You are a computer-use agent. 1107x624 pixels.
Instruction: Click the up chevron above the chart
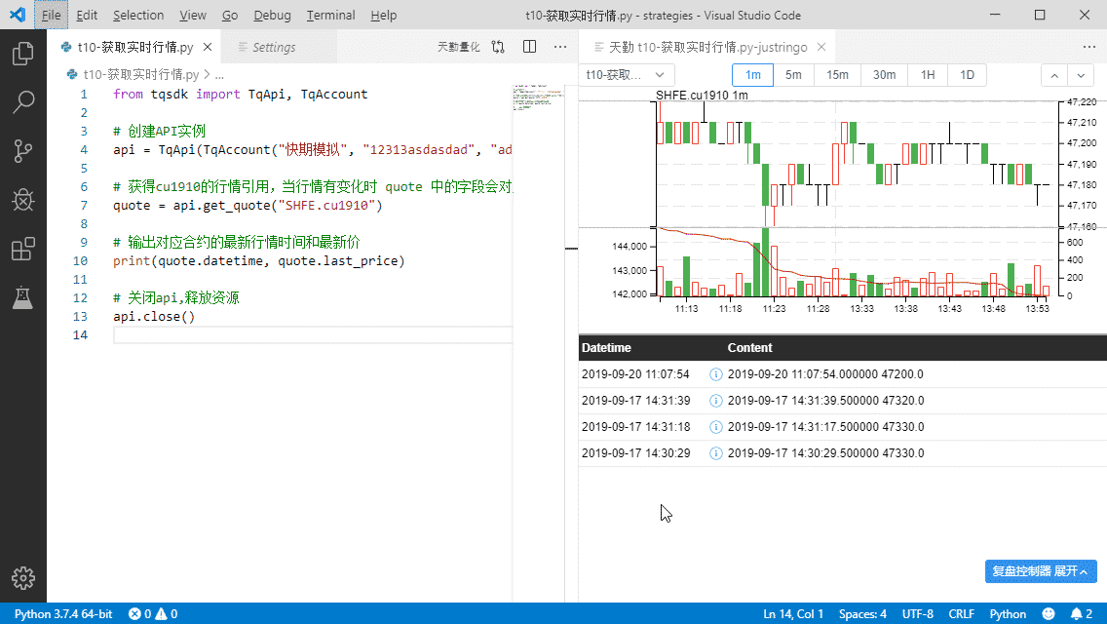click(x=1054, y=75)
